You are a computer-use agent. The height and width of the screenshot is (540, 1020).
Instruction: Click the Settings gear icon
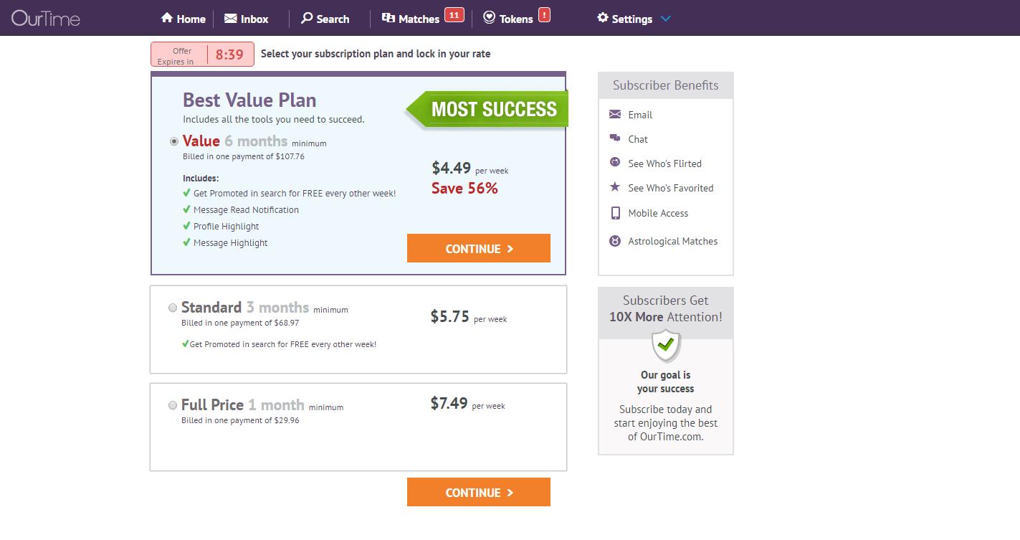pos(603,18)
